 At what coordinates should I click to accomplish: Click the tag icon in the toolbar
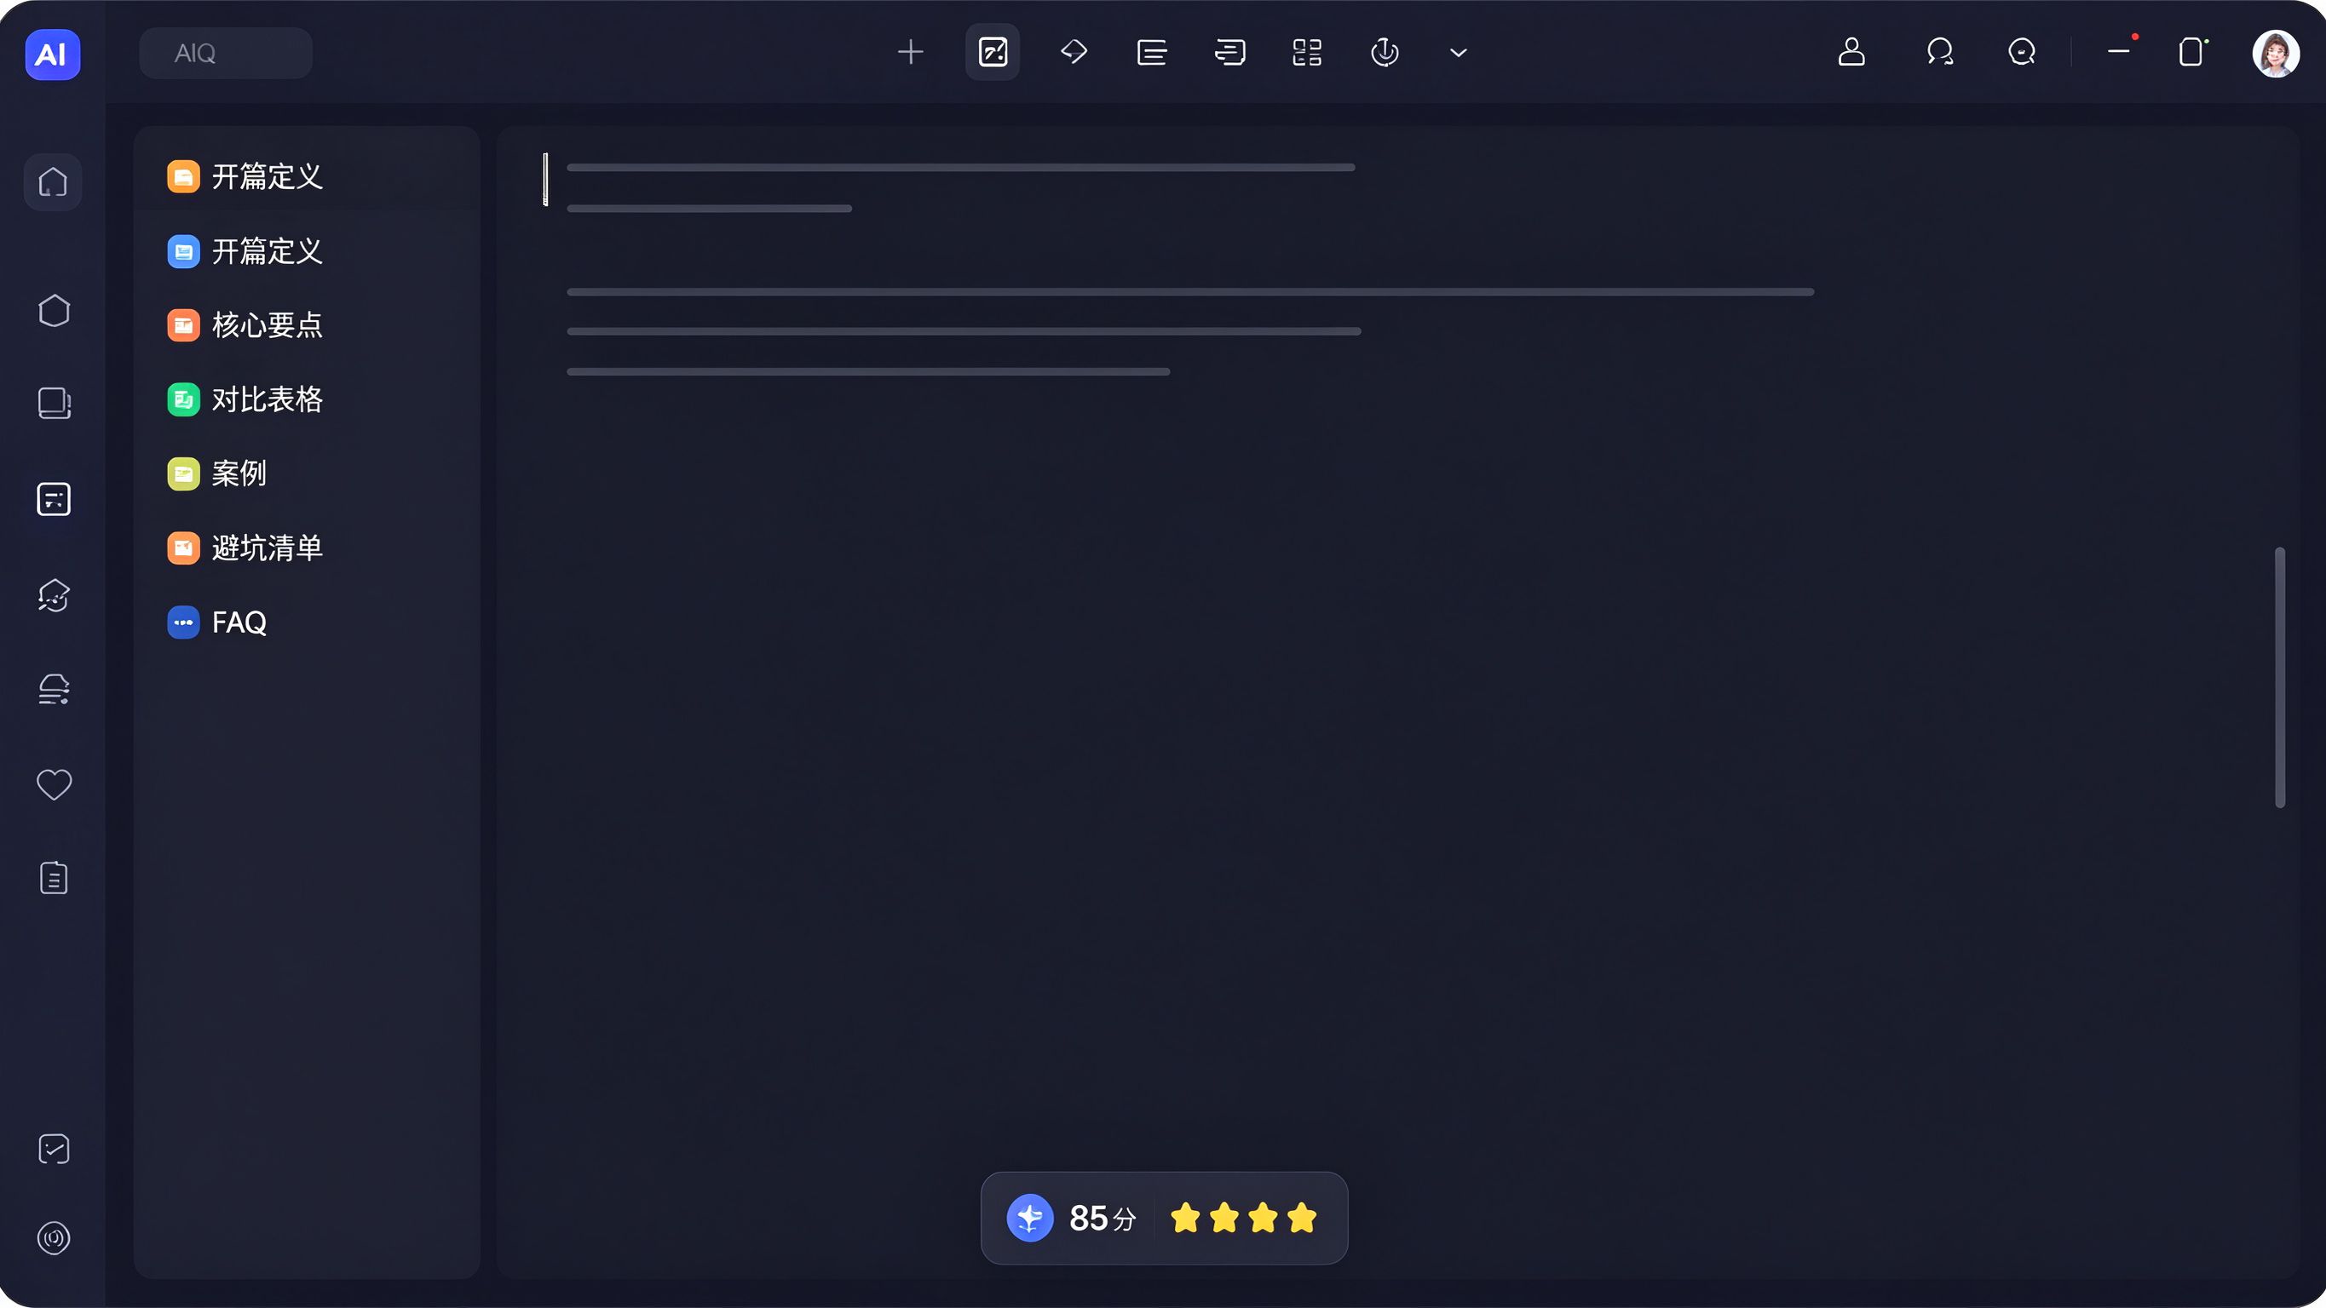pos(1073,52)
